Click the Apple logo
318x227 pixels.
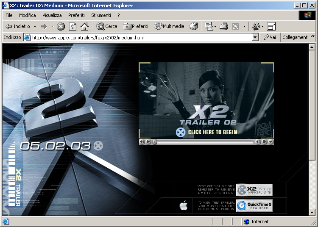point(184,205)
